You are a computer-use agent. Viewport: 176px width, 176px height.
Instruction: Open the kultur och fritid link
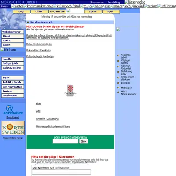click(x=66, y=6)
